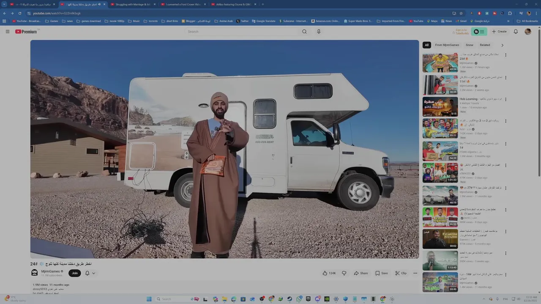
Task: Open Twitter bookmark
Action: point(243,21)
